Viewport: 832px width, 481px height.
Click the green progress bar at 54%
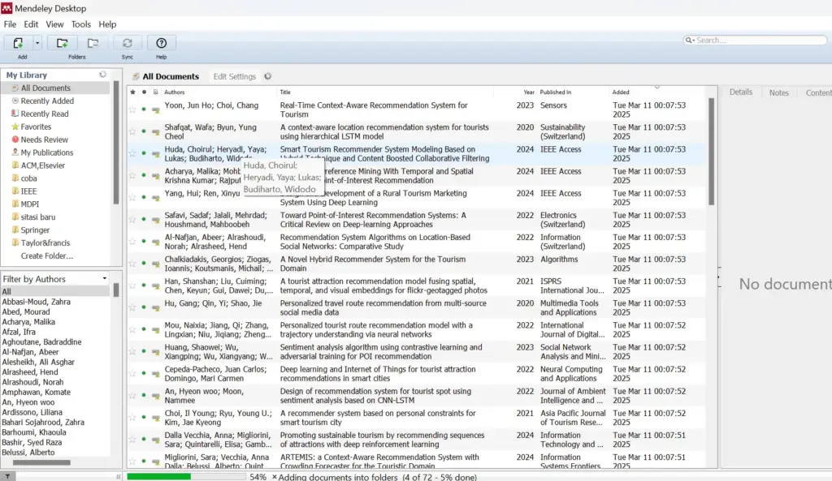tap(158, 477)
